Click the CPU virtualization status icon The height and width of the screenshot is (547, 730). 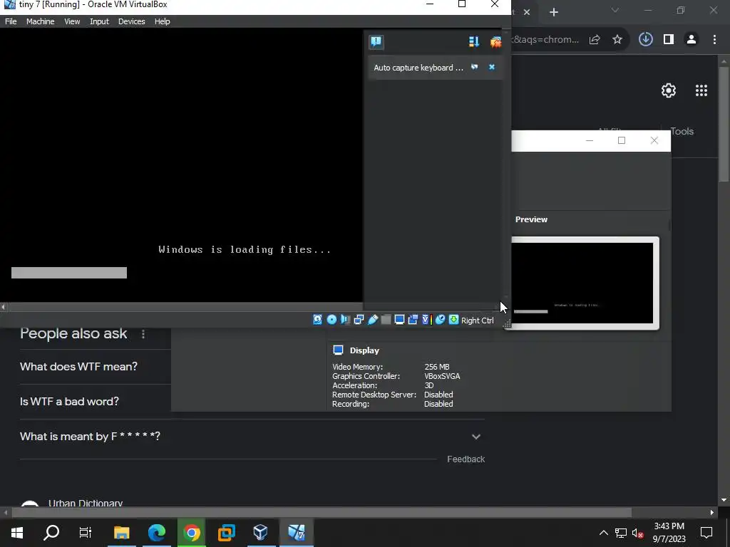[x=426, y=320]
